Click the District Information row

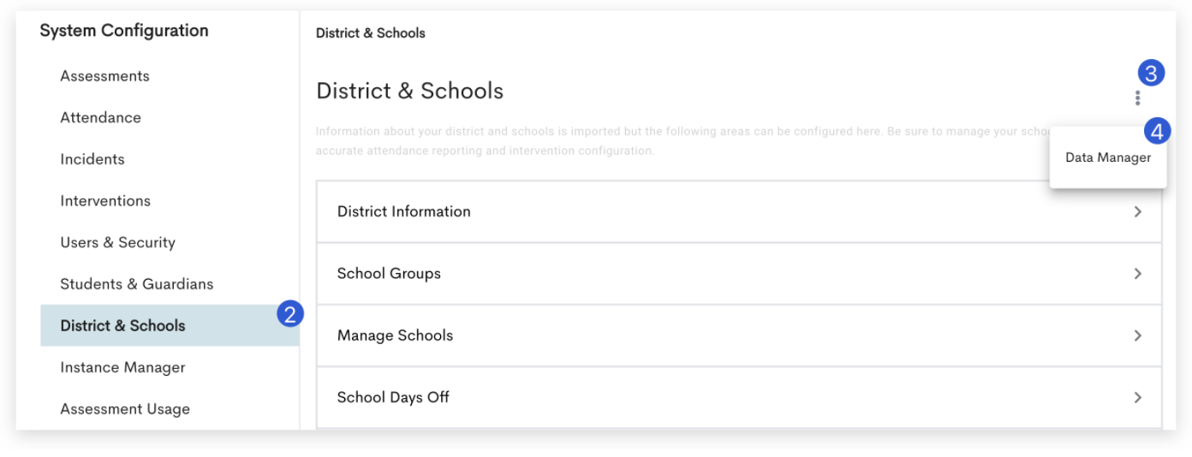pyautogui.click(x=739, y=211)
